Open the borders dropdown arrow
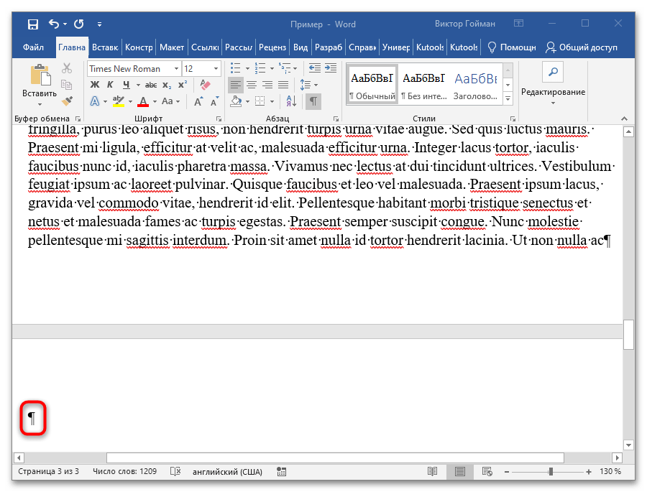This screenshot has height=492, width=647. (272, 101)
